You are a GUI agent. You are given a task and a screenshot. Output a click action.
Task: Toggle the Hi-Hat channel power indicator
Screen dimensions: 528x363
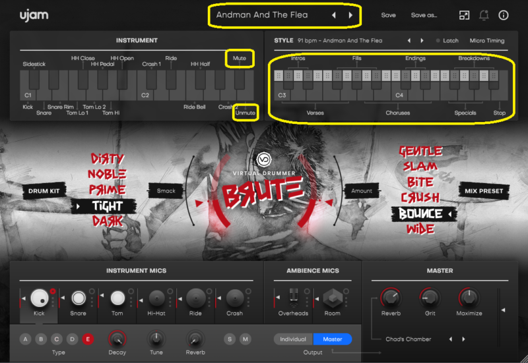pyautogui.click(x=170, y=291)
